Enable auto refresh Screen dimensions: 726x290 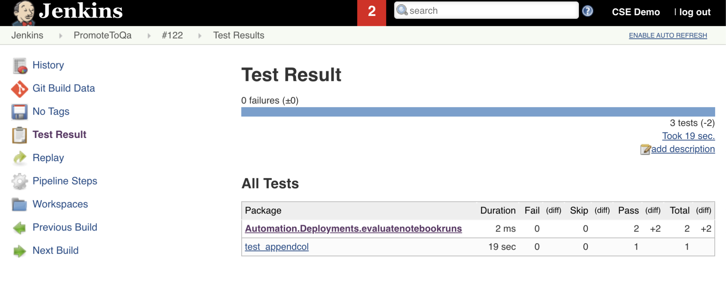(x=668, y=36)
